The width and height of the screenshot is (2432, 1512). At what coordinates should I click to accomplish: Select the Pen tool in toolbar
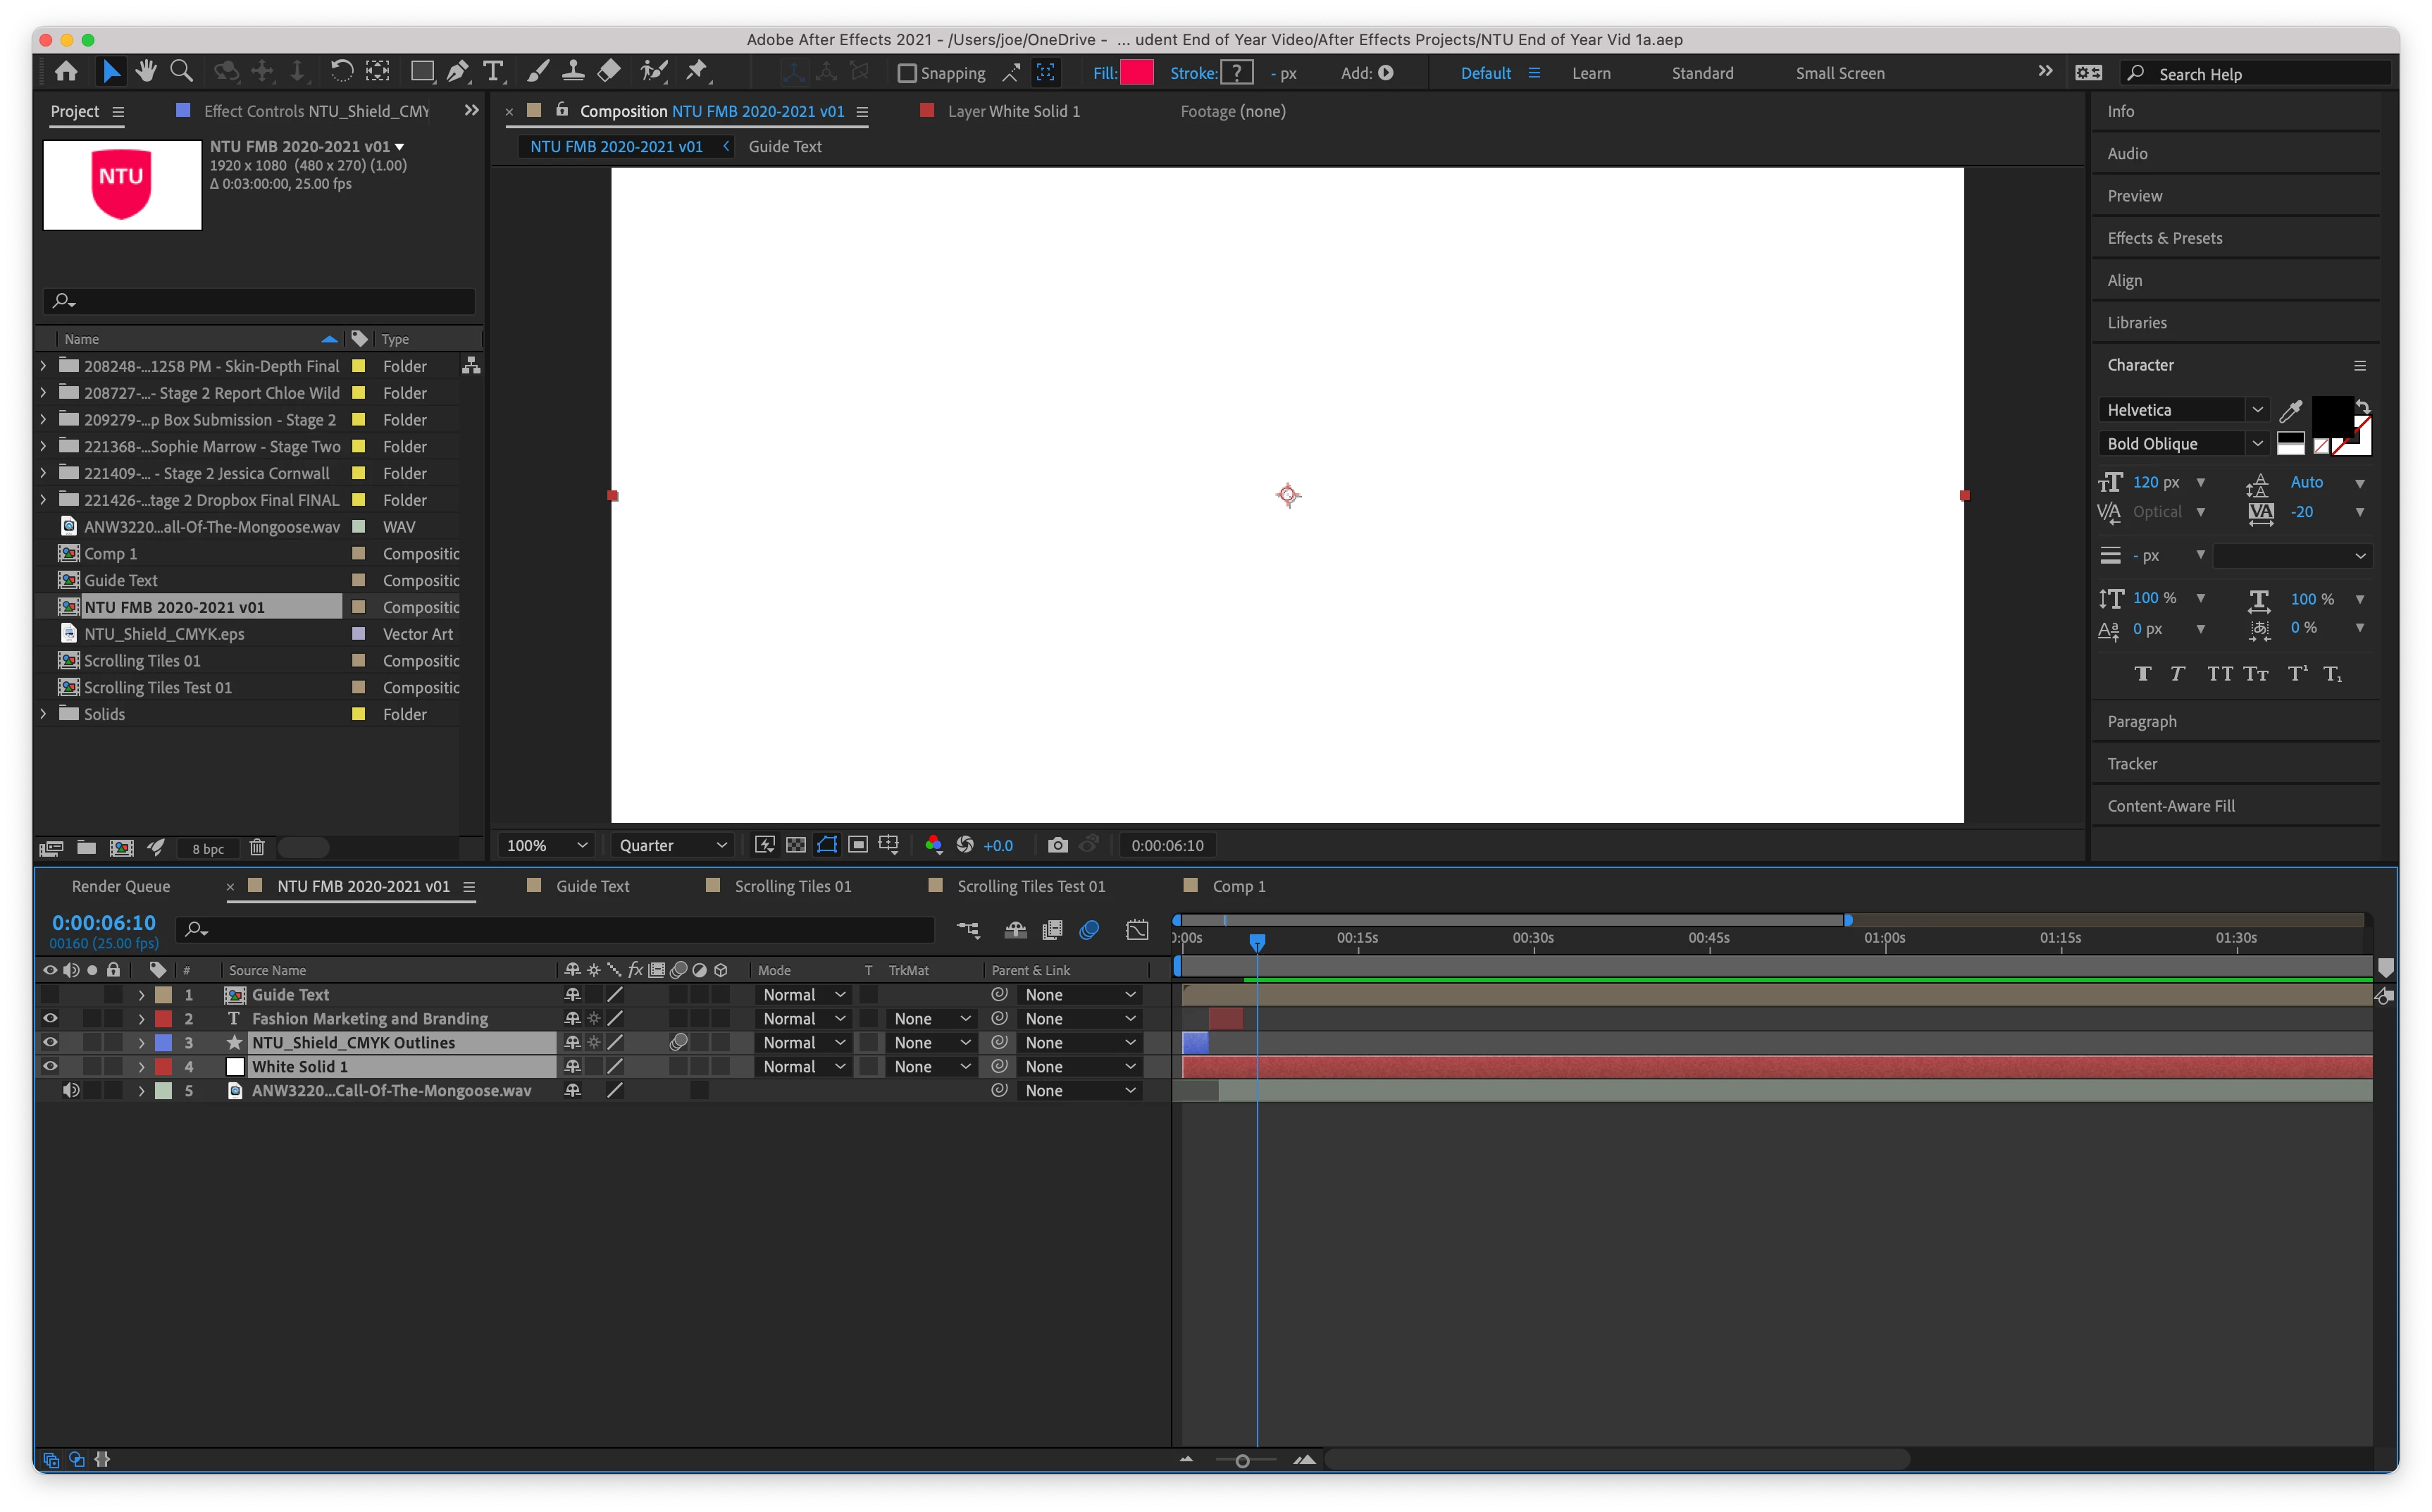457,72
